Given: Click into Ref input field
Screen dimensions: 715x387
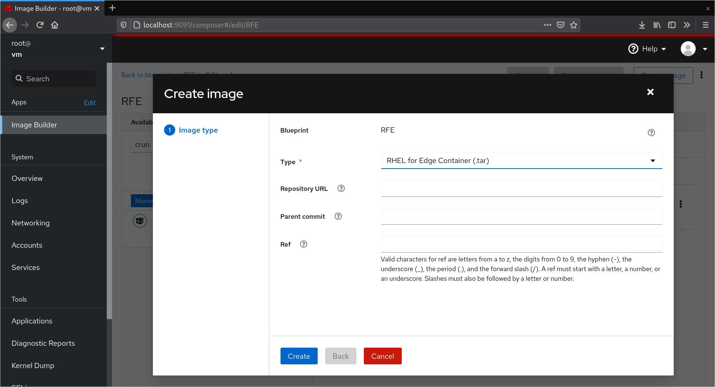Looking at the screenshot, I should pos(522,244).
